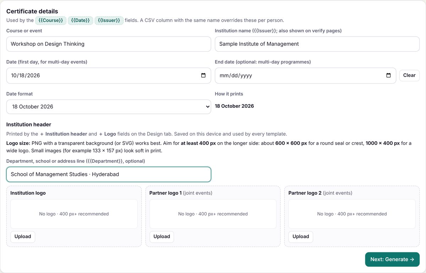Click the Partner logo 1 empty preview area
This screenshot has height=273, width=426.
pyautogui.click(x=213, y=214)
